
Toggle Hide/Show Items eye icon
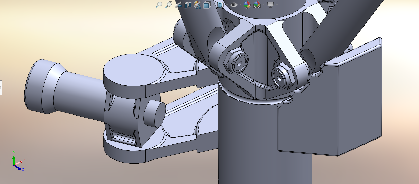234,5
